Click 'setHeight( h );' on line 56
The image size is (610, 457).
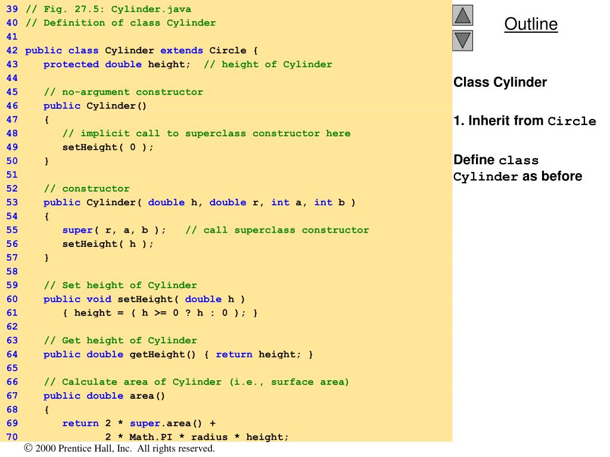point(108,244)
